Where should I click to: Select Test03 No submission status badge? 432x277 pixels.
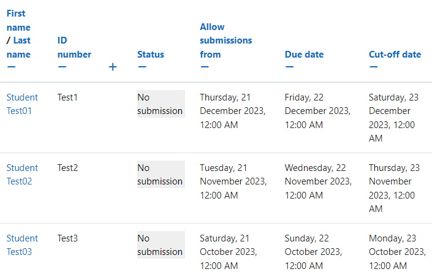tap(161, 245)
